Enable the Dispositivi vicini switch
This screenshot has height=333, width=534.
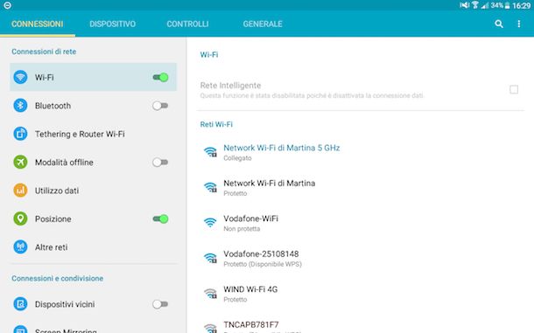[160, 304]
